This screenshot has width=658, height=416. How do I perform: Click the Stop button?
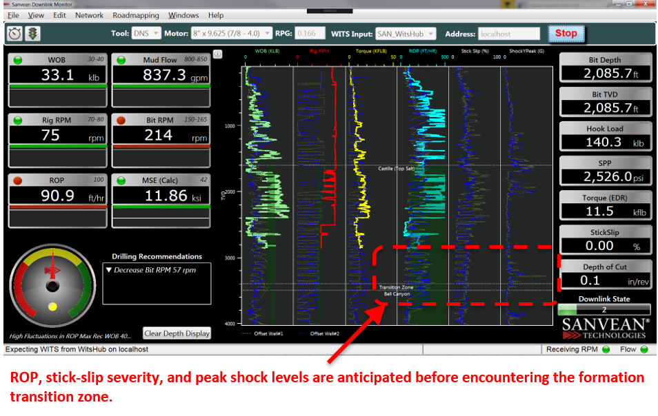click(x=566, y=34)
